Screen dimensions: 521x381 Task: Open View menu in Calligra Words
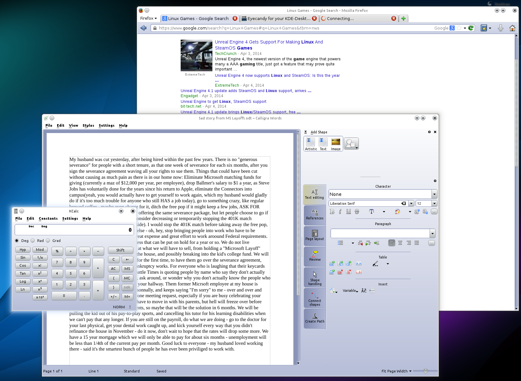pyautogui.click(x=73, y=125)
